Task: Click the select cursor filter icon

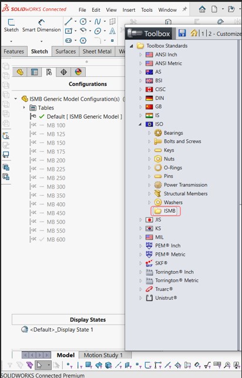Action: (x=39, y=365)
